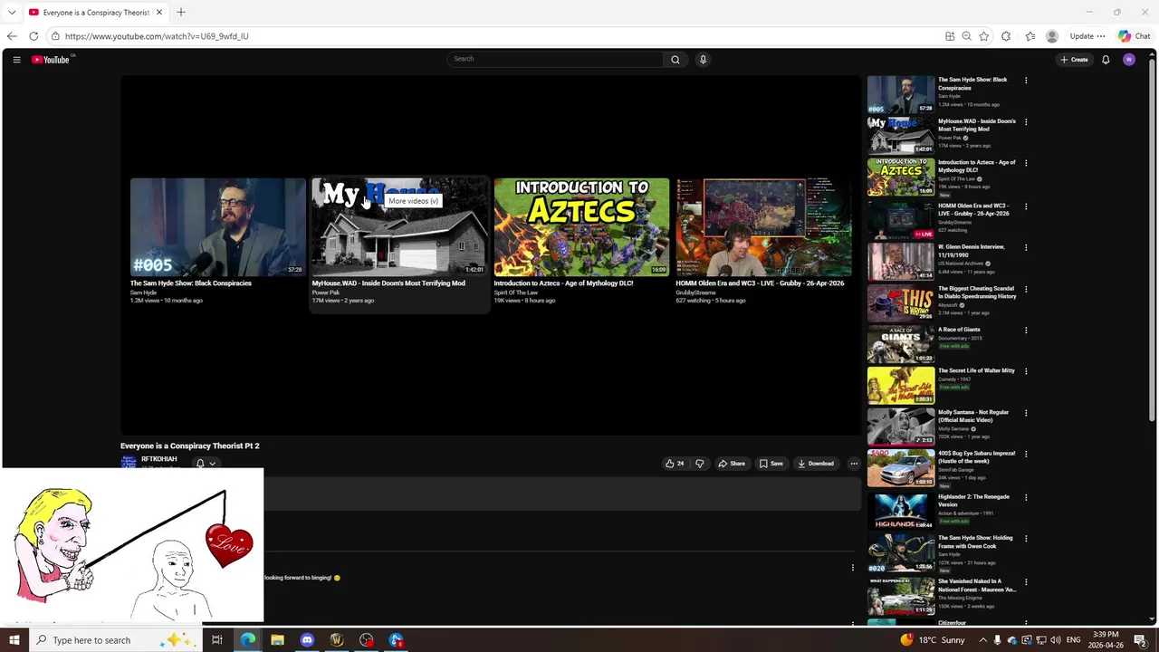Go back in browser history

12,36
